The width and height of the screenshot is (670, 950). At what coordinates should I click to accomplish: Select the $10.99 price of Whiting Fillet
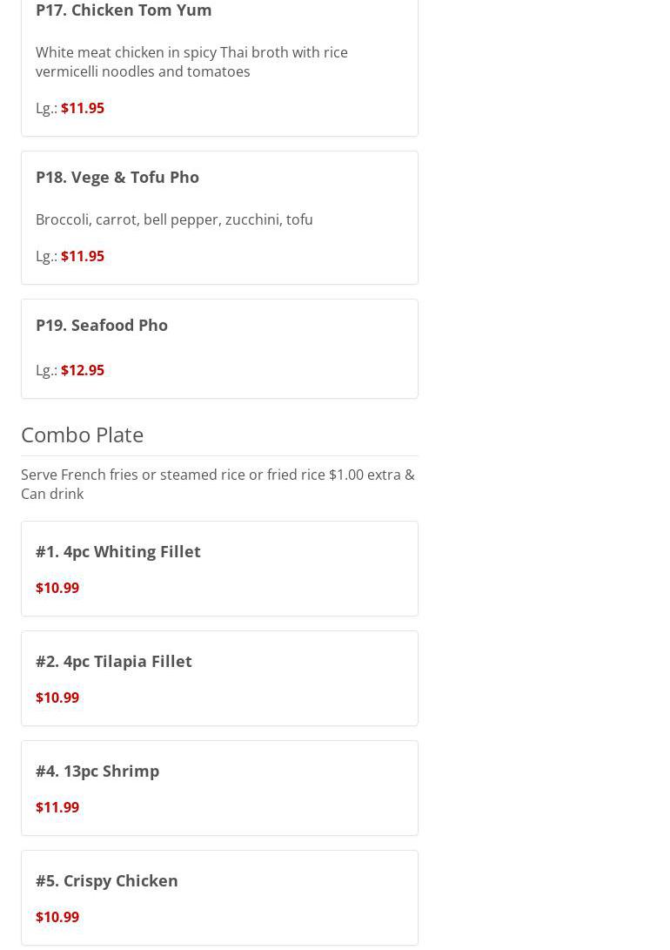57,588
